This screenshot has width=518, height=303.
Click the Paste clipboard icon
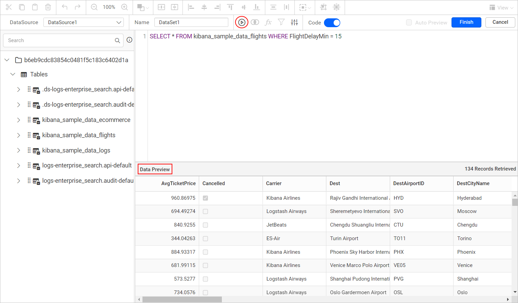tap(35, 7)
